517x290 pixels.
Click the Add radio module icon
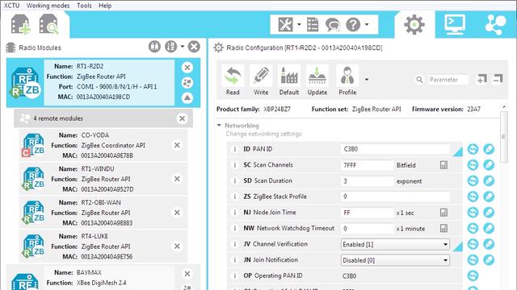(21, 24)
